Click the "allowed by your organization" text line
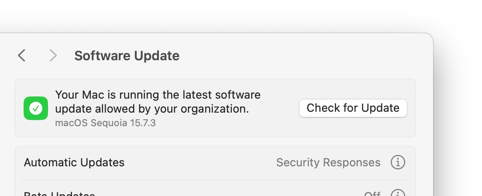Screen dimensions: 482x196 152,109
